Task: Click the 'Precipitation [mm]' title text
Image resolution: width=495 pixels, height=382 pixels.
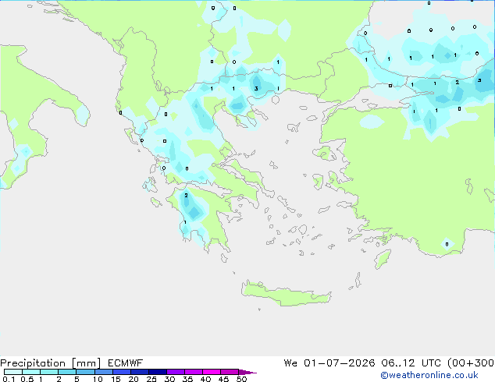Action: (x=51, y=363)
